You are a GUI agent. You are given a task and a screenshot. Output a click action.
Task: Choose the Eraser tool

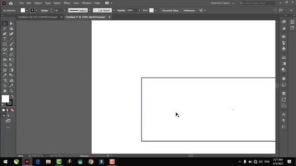click(11, 49)
